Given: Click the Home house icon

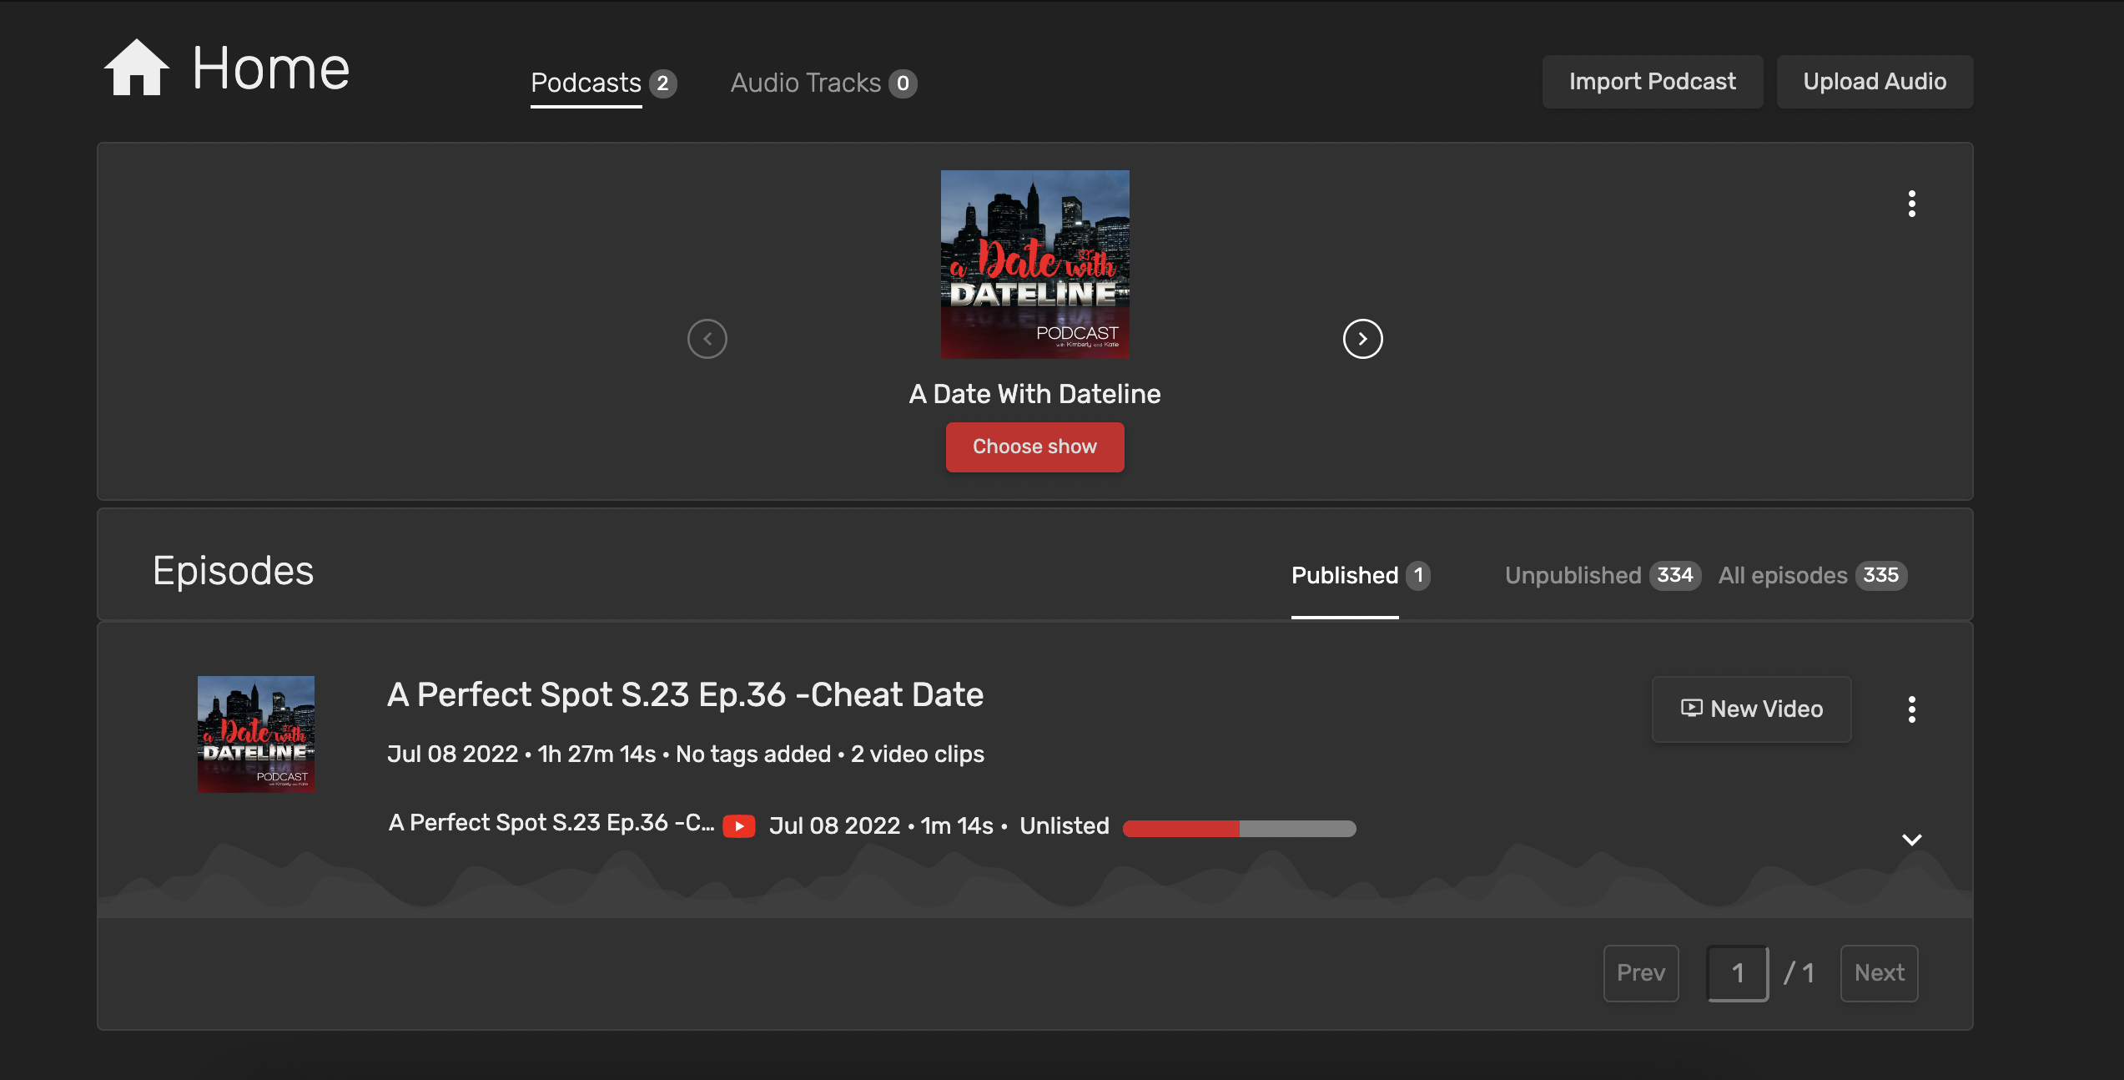Looking at the screenshot, I should [136, 68].
